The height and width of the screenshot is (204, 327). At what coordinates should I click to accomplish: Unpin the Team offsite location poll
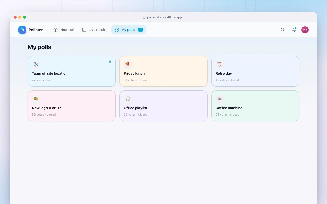[110, 62]
